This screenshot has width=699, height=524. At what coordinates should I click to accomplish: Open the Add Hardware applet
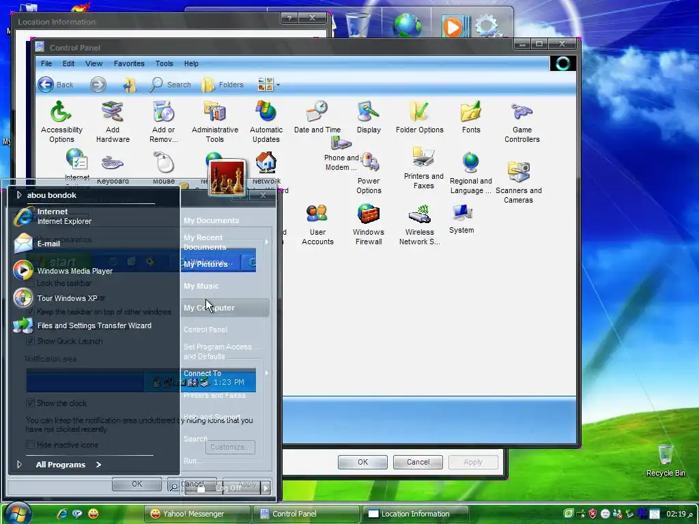pyautogui.click(x=113, y=121)
